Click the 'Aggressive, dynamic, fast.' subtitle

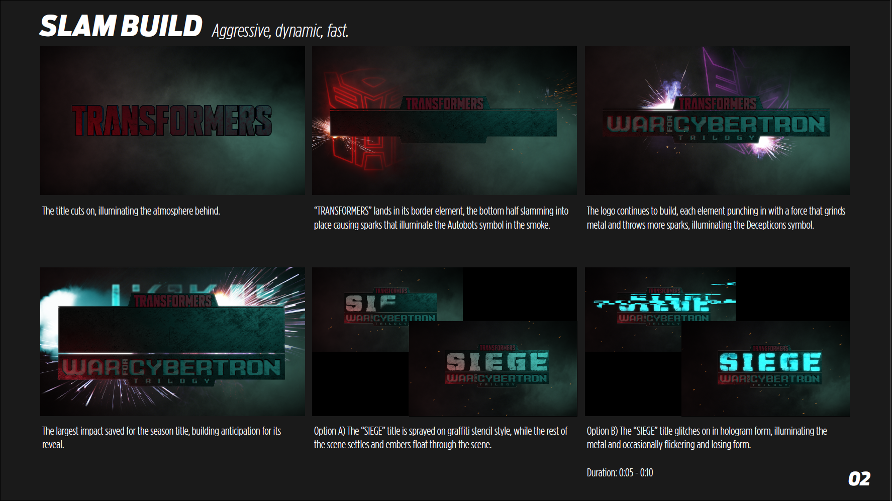(x=280, y=31)
